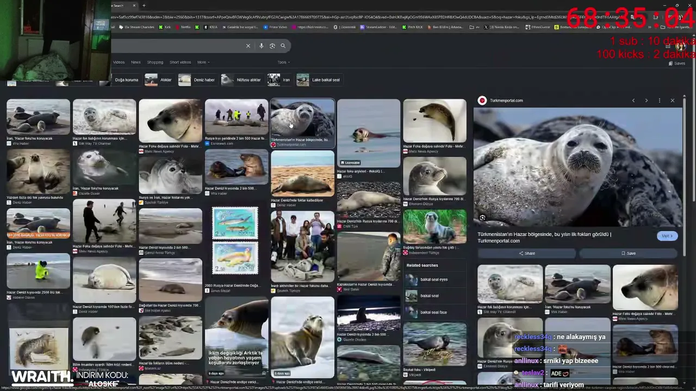Open the Güvenlik bookmark
The height and width of the screenshot is (391, 696).
click(x=345, y=27)
